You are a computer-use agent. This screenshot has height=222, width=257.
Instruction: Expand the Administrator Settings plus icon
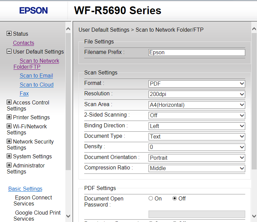coord(9,165)
